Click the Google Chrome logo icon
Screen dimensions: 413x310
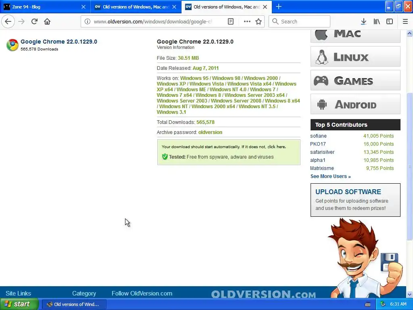point(12,45)
